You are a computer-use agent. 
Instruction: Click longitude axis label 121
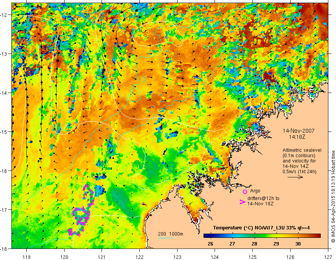click(102, 257)
